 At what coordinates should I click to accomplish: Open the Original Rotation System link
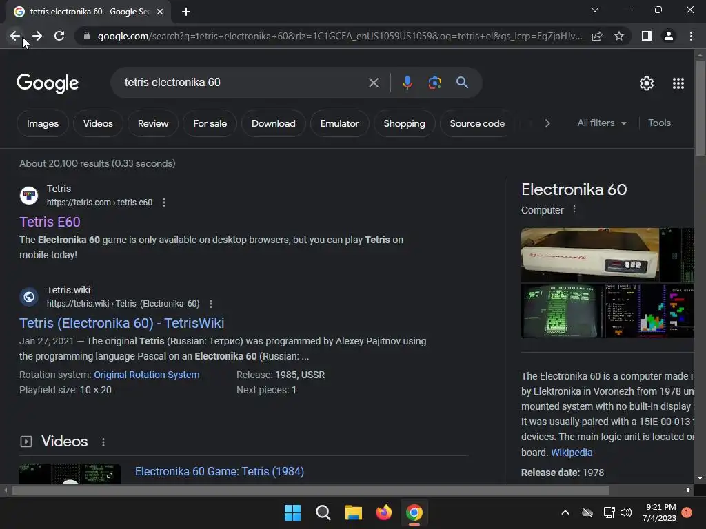pyautogui.click(x=147, y=375)
